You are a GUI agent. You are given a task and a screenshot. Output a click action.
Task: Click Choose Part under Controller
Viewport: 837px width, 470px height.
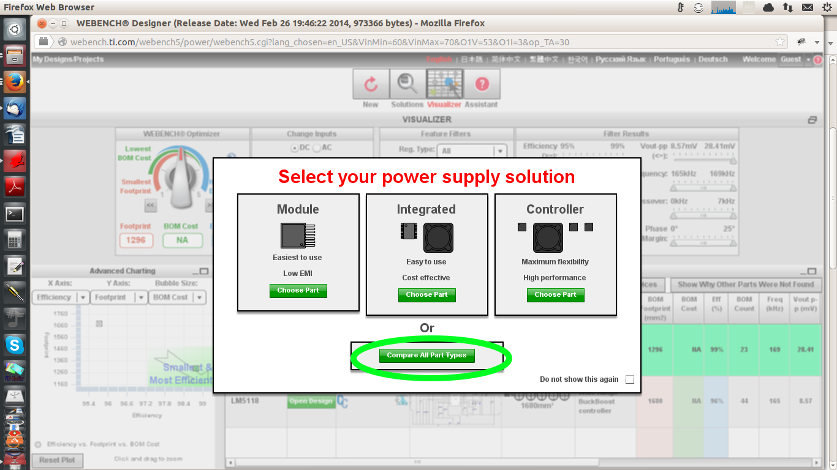[x=555, y=295]
